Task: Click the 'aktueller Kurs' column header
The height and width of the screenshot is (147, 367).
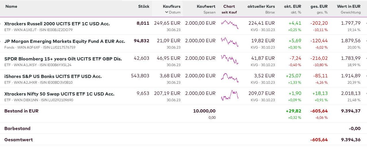Action: pyautogui.click(x=261, y=6)
